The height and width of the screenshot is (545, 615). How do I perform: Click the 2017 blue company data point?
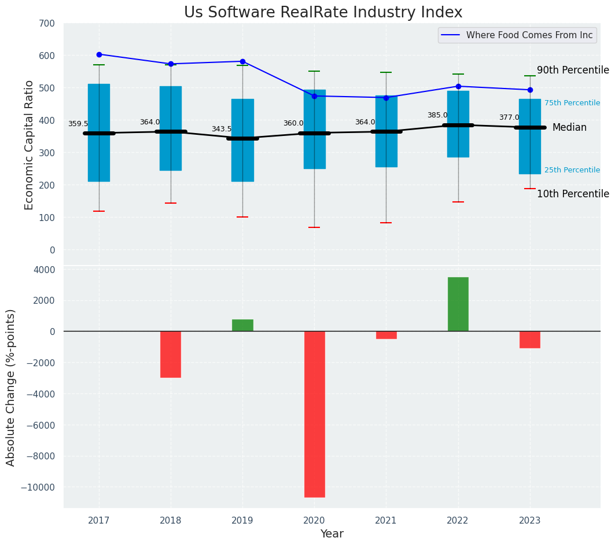click(99, 54)
